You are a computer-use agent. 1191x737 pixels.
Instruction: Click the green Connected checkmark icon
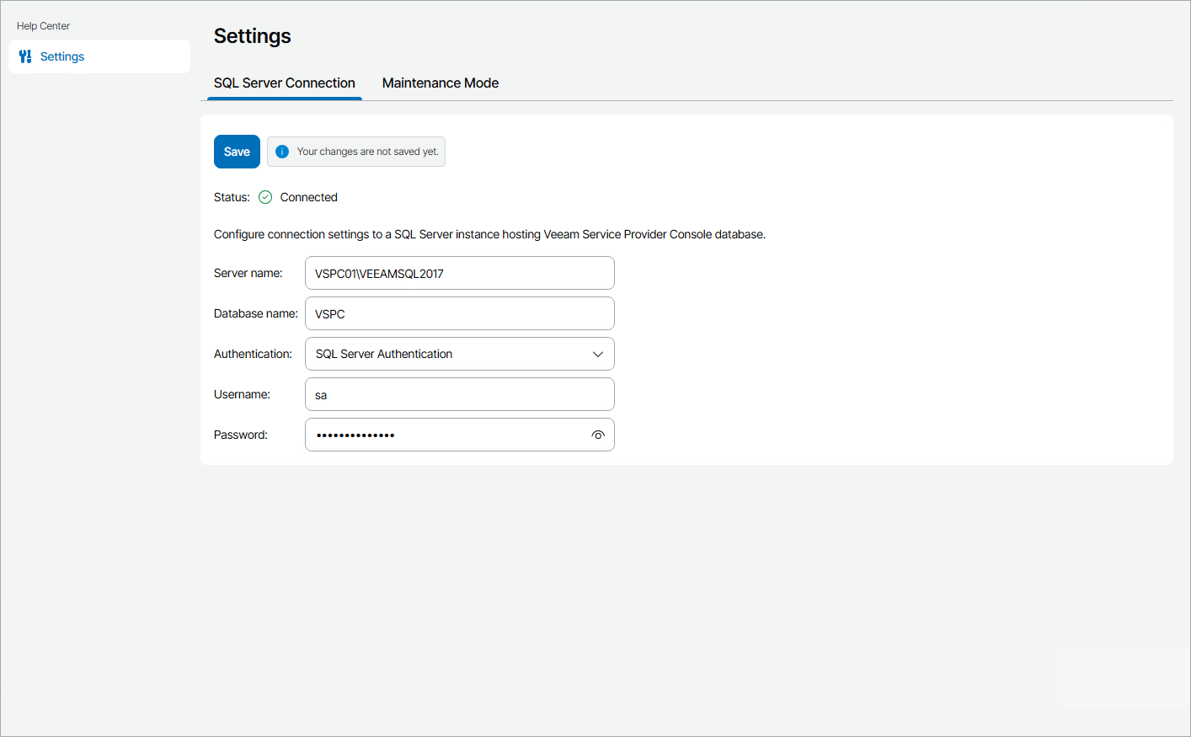265,197
